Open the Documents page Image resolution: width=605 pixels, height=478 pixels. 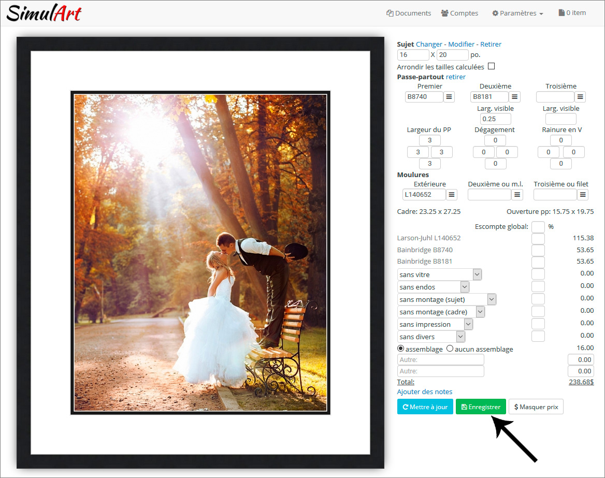click(x=409, y=13)
